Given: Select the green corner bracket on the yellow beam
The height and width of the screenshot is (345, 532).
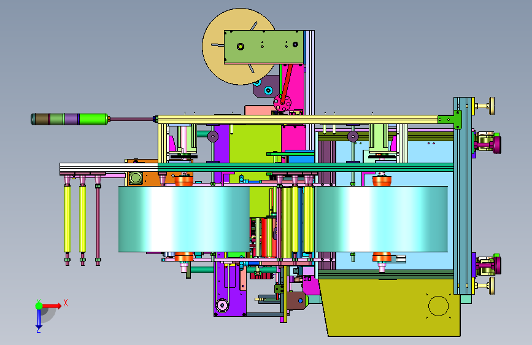Looking at the screenshot, I should (450, 120).
